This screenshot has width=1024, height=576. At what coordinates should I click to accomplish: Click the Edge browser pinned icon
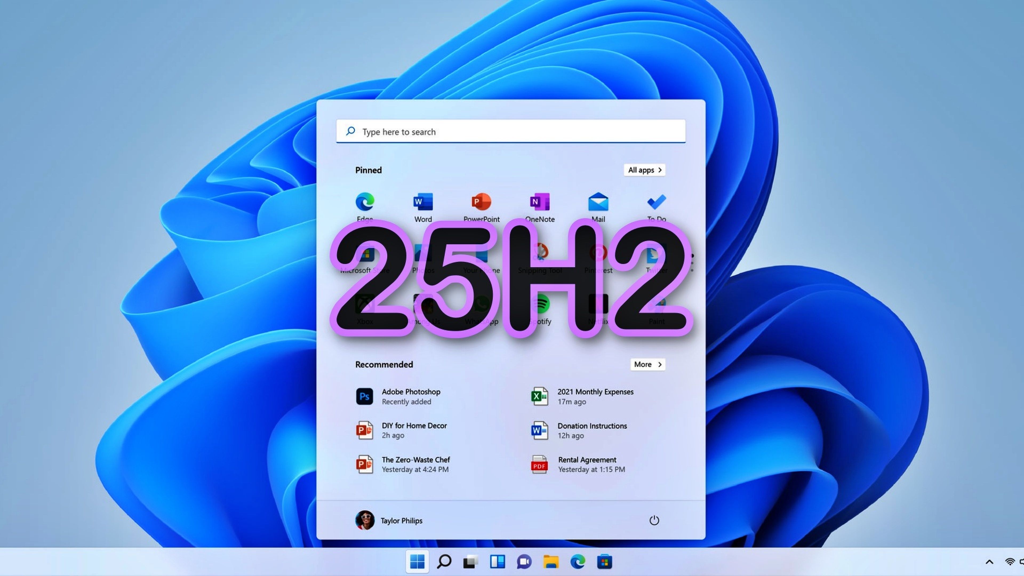(x=365, y=202)
